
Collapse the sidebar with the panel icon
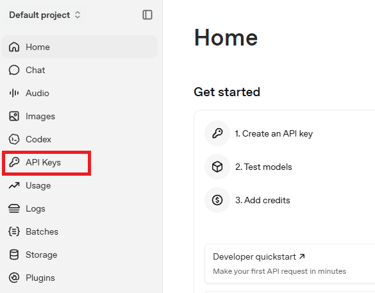pos(147,15)
